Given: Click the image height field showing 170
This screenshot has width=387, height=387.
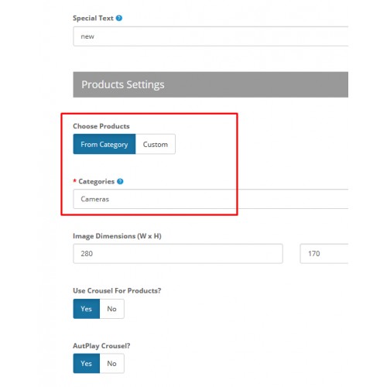Looking at the screenshot, I should tap(324, 254).
